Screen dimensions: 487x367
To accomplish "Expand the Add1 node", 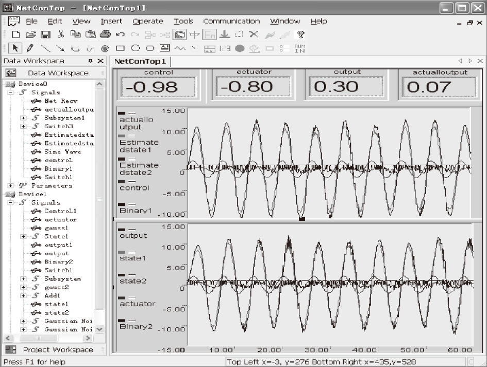I will click(23, 295).
